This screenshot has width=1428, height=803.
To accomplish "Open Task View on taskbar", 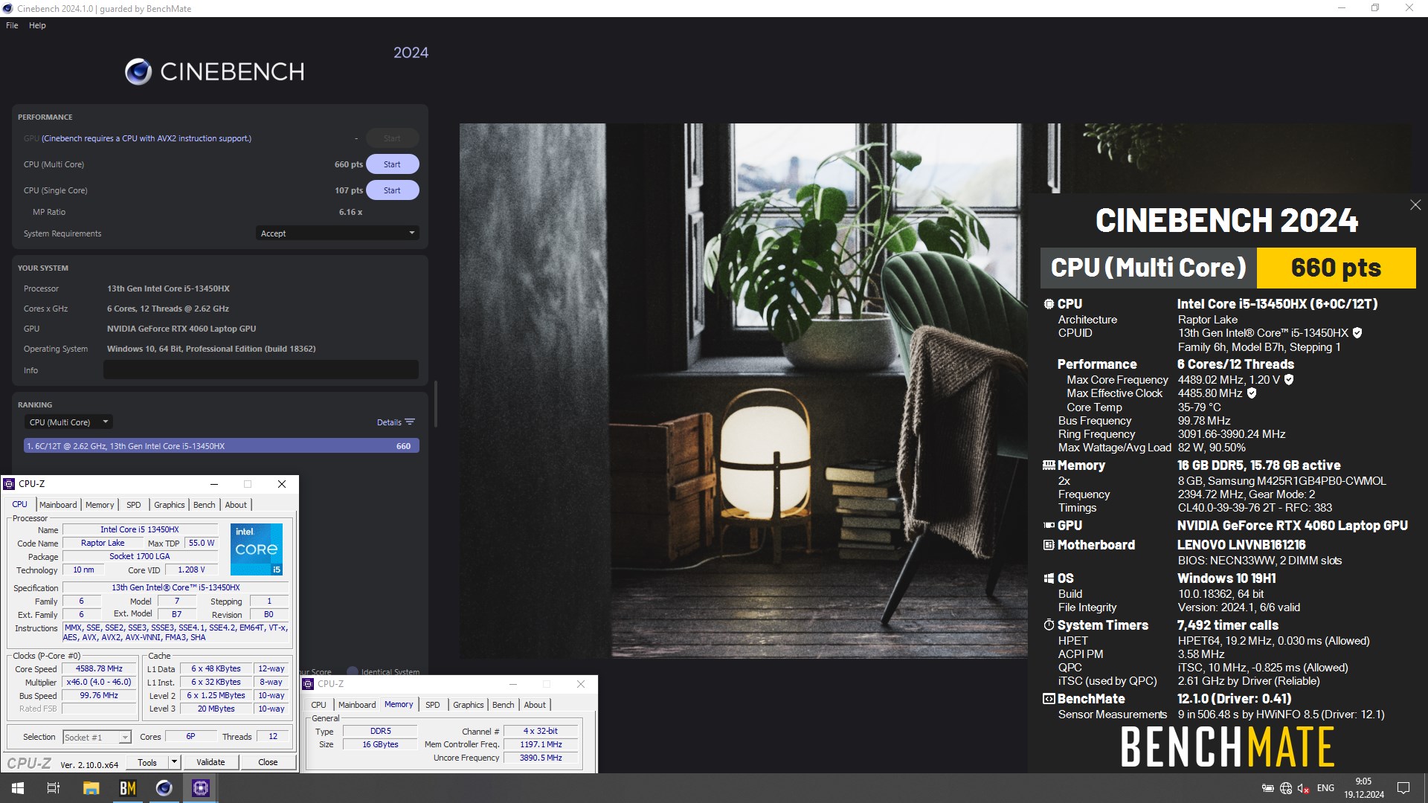I will pyautogui.click(x=54, y=788).
